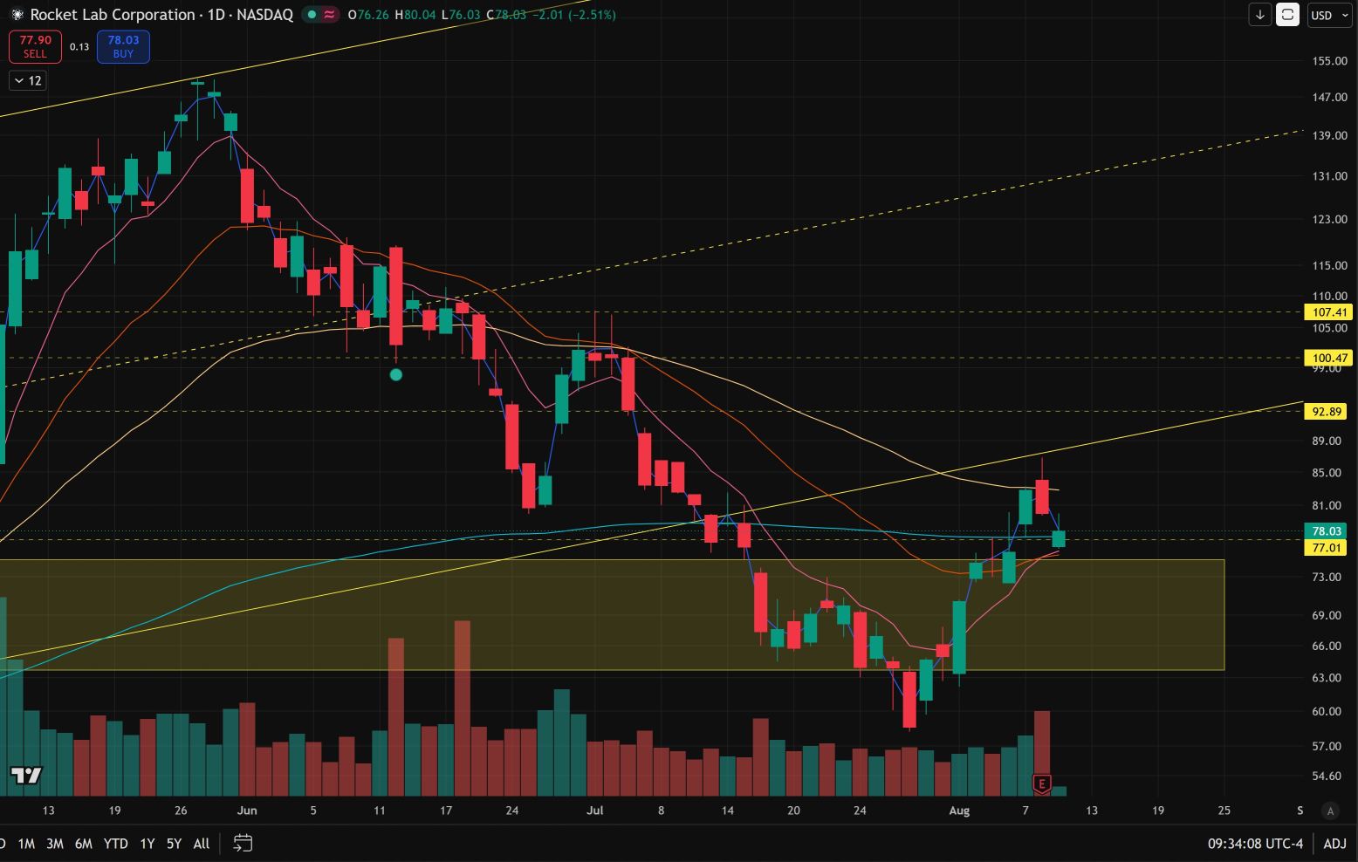Click the pink wavy data-mode icon
Image resolution: width=1358 pixels, height=862 pixels.
pyautogui.click(x=329, y=15)
